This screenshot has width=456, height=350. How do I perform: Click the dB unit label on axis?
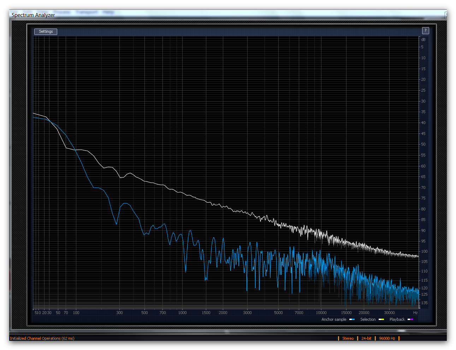click(x=423, y=39)
